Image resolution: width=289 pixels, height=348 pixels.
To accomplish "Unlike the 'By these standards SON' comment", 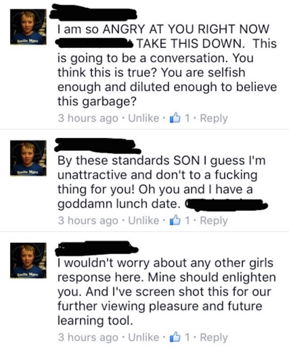I will 144,220.
